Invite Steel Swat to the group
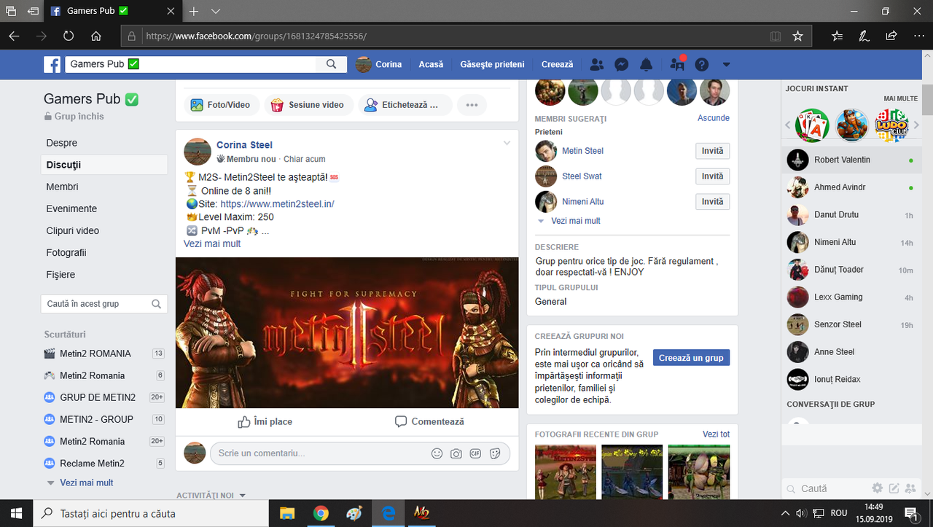This screenshot has height=527, width=933. pos(713,176)
